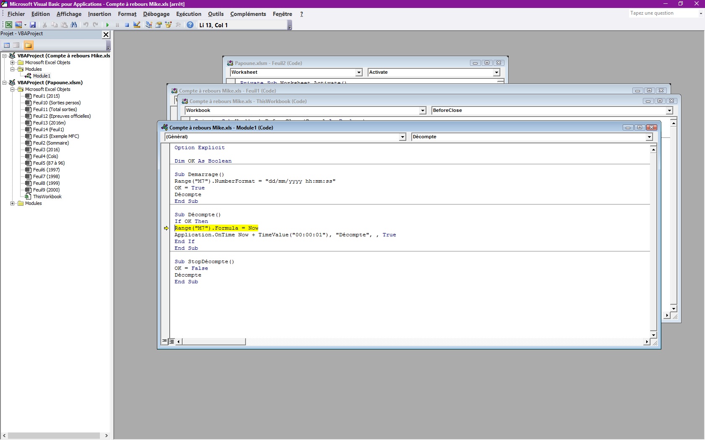Screen dimensions: 705x440
Task: Click the highlighted Range("M7").Formula = Now line
Action: pyautogui.click(x=217, y=228)
